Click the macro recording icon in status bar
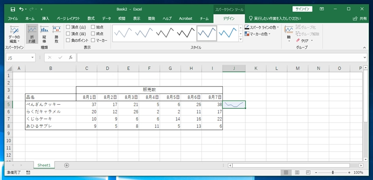This screenshot has width=373, height=180. tap(28, 173)
